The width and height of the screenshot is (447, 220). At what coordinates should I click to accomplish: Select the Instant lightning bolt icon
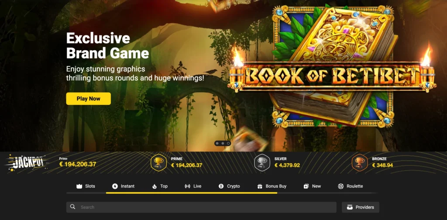click(115, 186)
